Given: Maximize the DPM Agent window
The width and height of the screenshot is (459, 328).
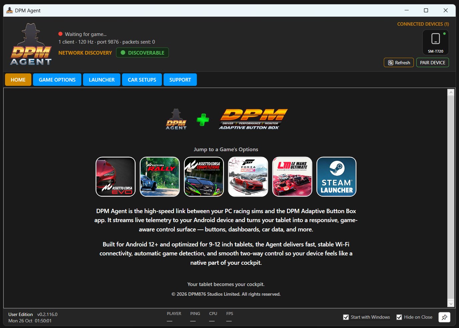Looking at the screenshot, I should (426, 10).
